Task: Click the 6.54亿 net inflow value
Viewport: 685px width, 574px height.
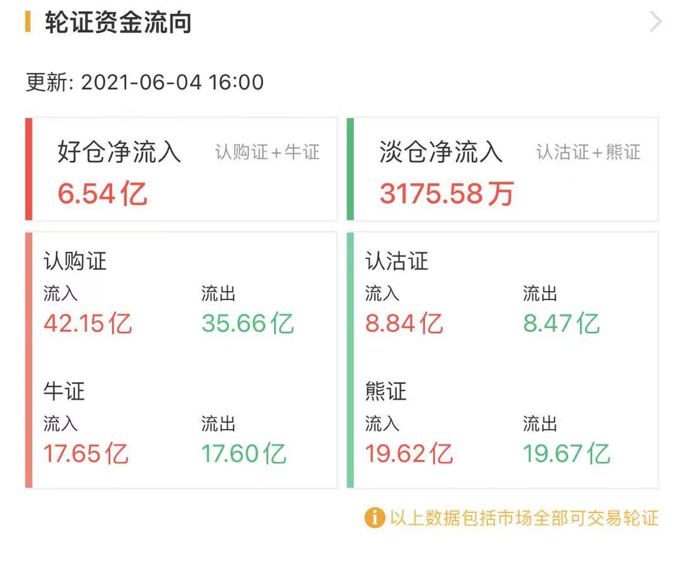Action: pyautogui.click(x=102, y=193)
